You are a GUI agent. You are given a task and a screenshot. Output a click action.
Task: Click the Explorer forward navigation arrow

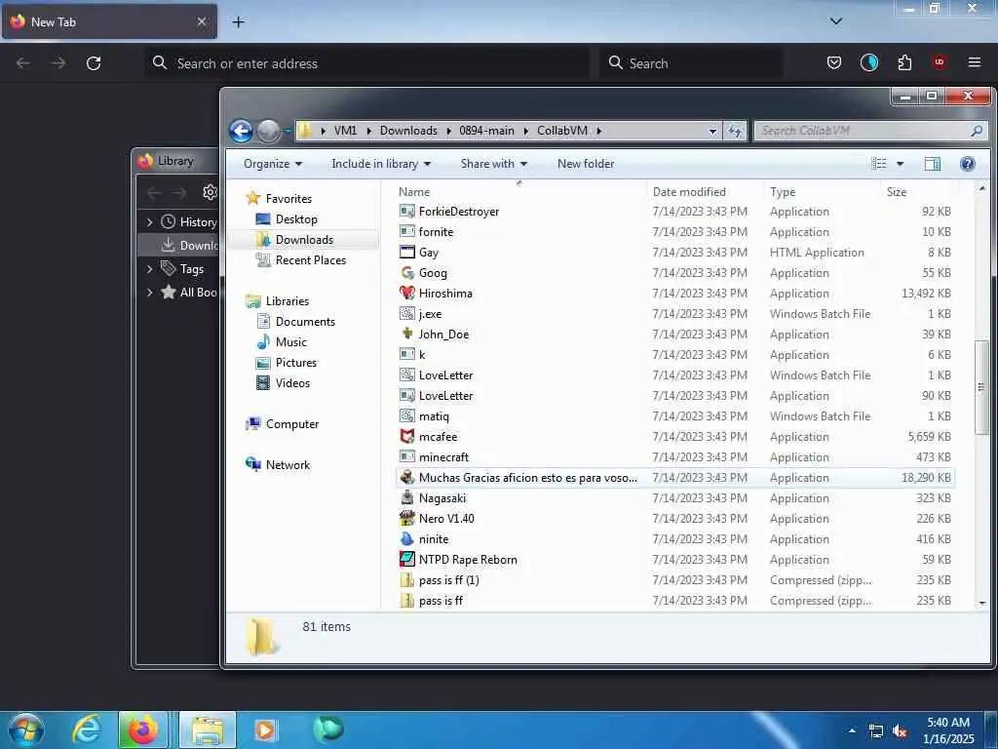[x=268, y=132]
